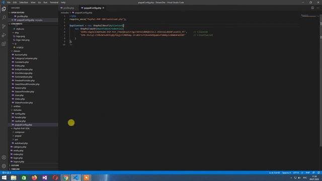The width and height of the screenshot is (322, 181).
Task: Open the Run and Debug view
Action: [4, 35]
